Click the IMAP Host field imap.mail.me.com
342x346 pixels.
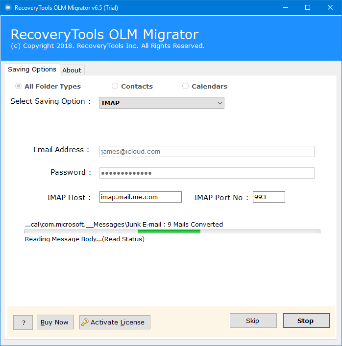141,197
